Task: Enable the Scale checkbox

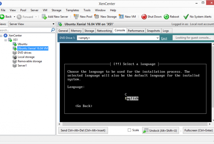Action: pos(129,130)
